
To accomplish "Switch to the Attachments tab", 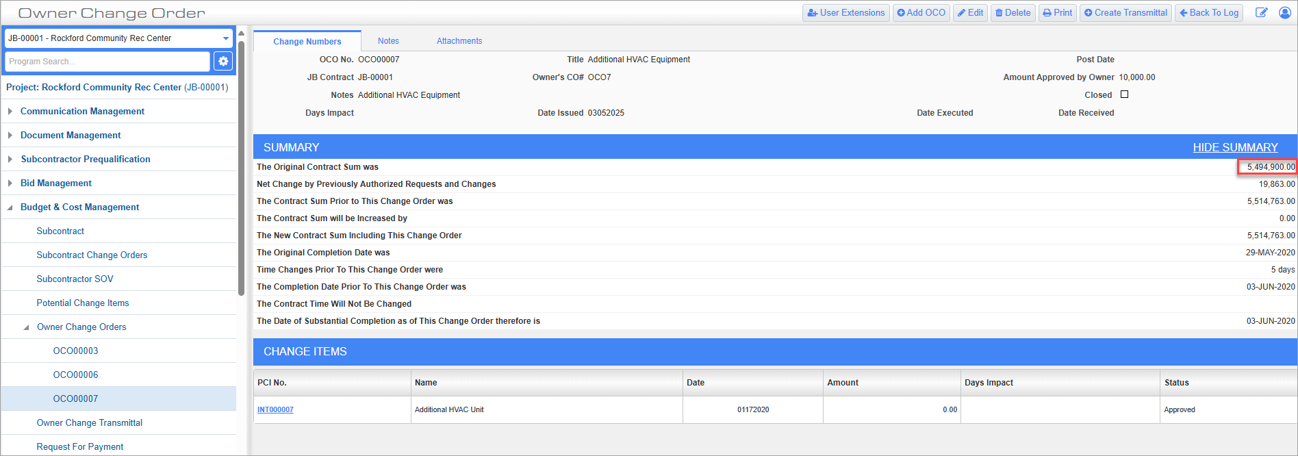I will [459, 41].
